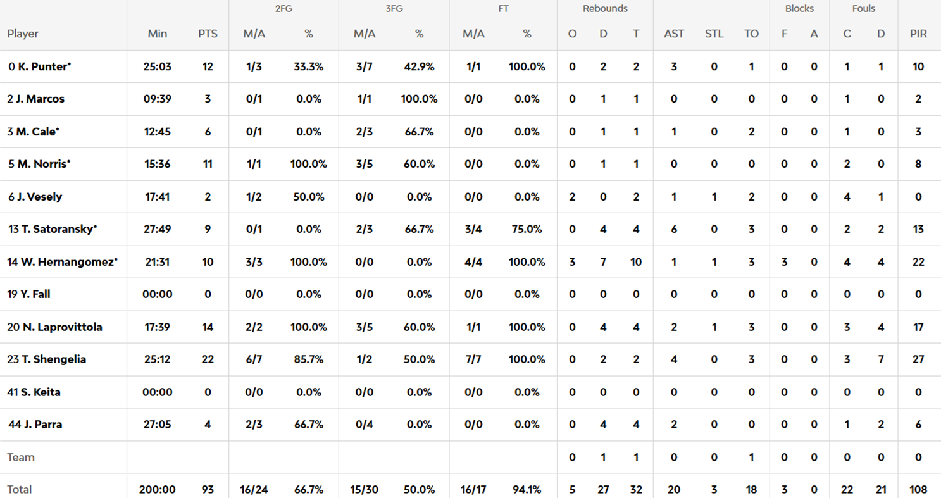Image resolution: width=941 pixels, height=498 pixels.
Task: Select the 3FG group header
Action: pyautogui.click(x=394, y=9)
